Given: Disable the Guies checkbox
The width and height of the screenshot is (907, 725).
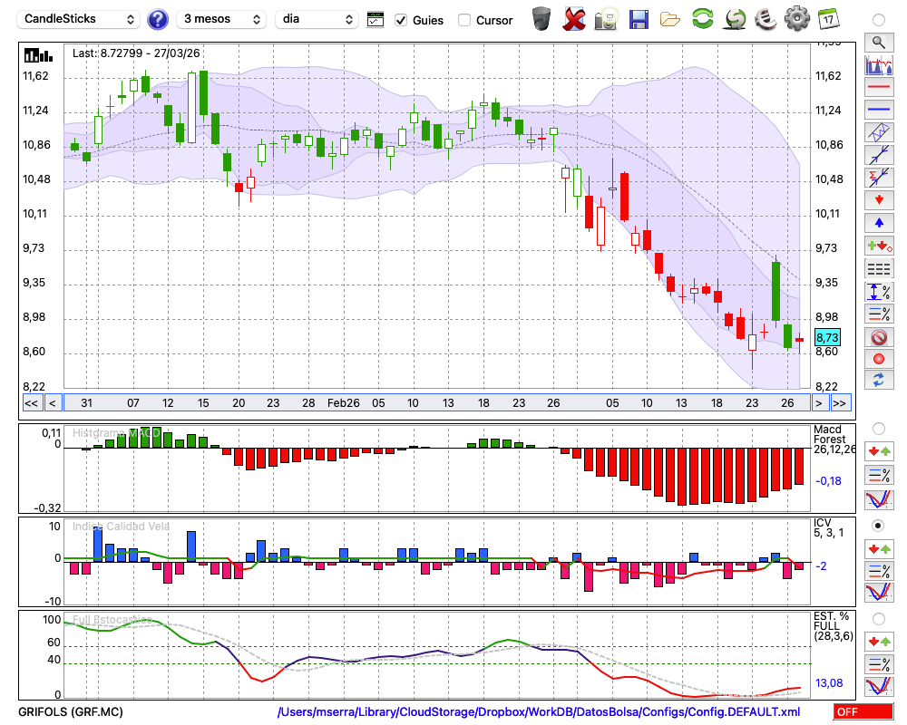Looking at the screenshot, I should click(402, 20).
